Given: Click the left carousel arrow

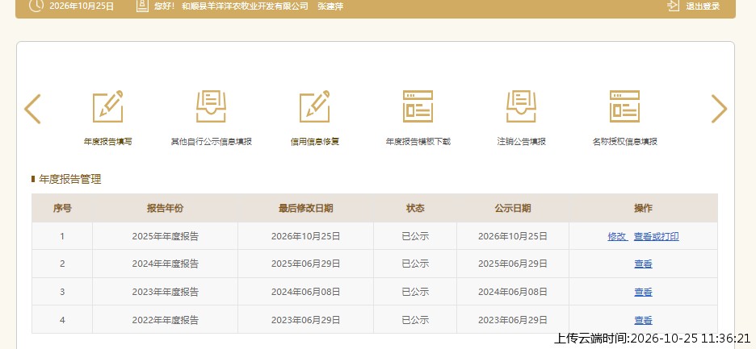Looking at the screenshot, I should pyautogui.click(x=33, y=109).
